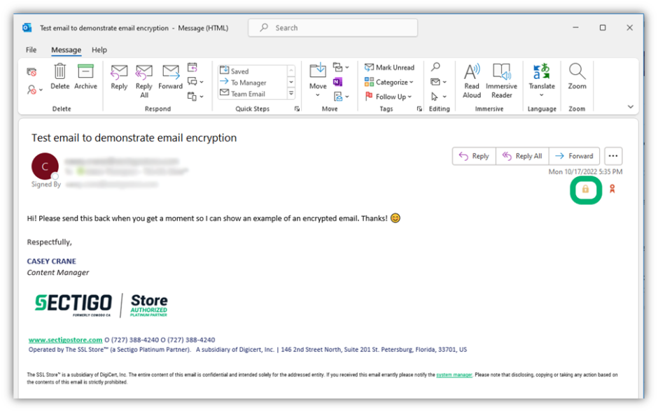Image resolution: width=658 pixels, height=412 pixels.
Task: Click in the Search box
Action: point(332,27)
